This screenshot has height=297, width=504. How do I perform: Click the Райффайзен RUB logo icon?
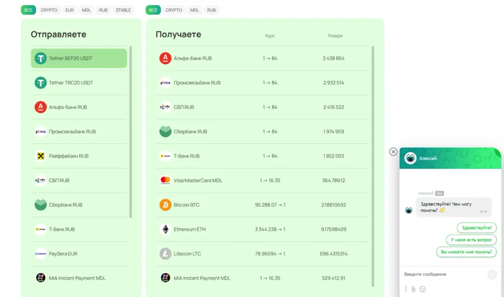40,156
